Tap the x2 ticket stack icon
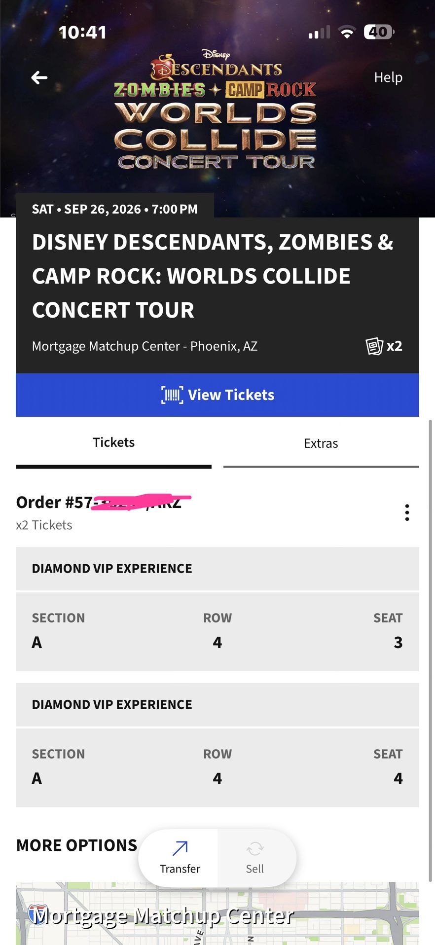435x945 pixels. tap(375, 346)
